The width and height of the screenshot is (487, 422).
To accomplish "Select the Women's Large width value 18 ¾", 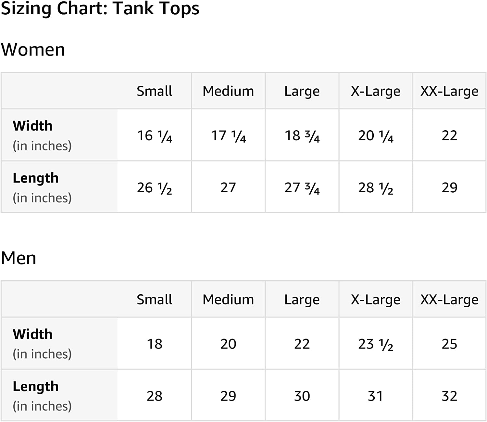I will (x=302, y=135).
